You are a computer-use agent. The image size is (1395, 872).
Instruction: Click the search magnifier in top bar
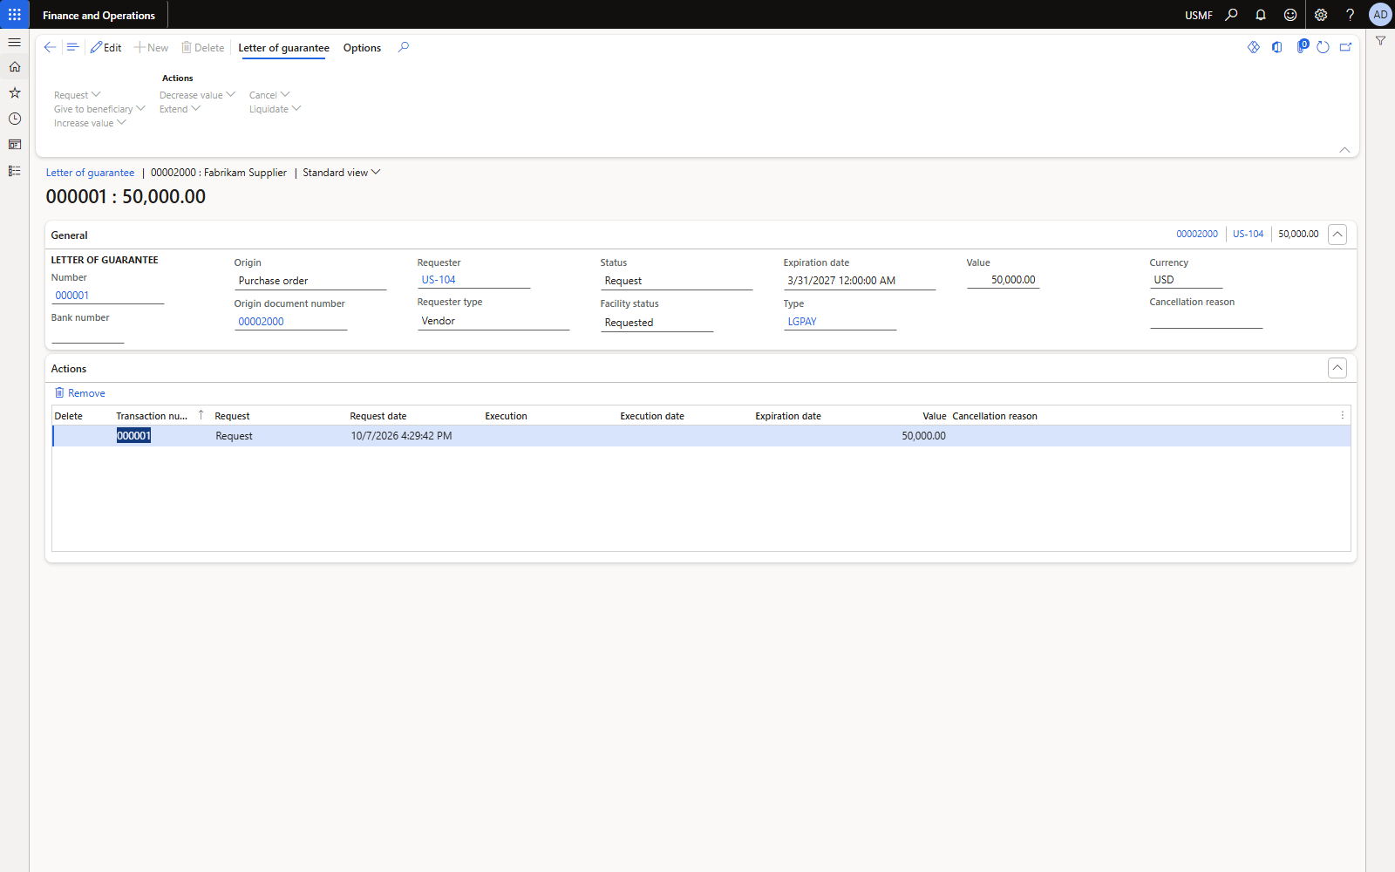point(1231,15)
